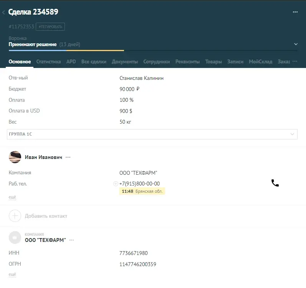Click the contact's company ООО "ТЕХФАРМ" value

click(x=138, y=173)
